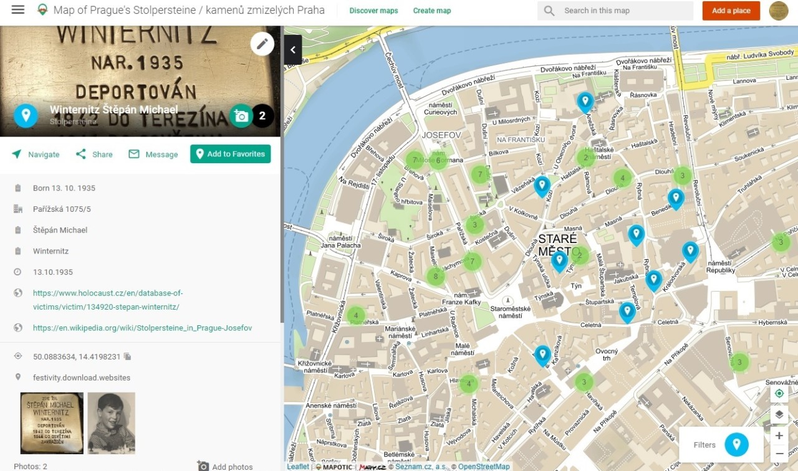798x471 pixels.
Task: Select the map pin near Benediktská
Action: pos(676,199)
